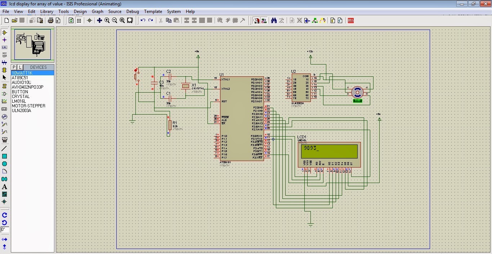This screenshot has width=492, height=254.
Task: Select MOTOR-STEPPER in the devices list
Action: pos(28,106)
